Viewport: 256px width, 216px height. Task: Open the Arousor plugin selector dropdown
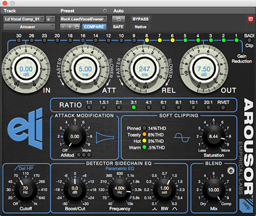pos(29,27)
